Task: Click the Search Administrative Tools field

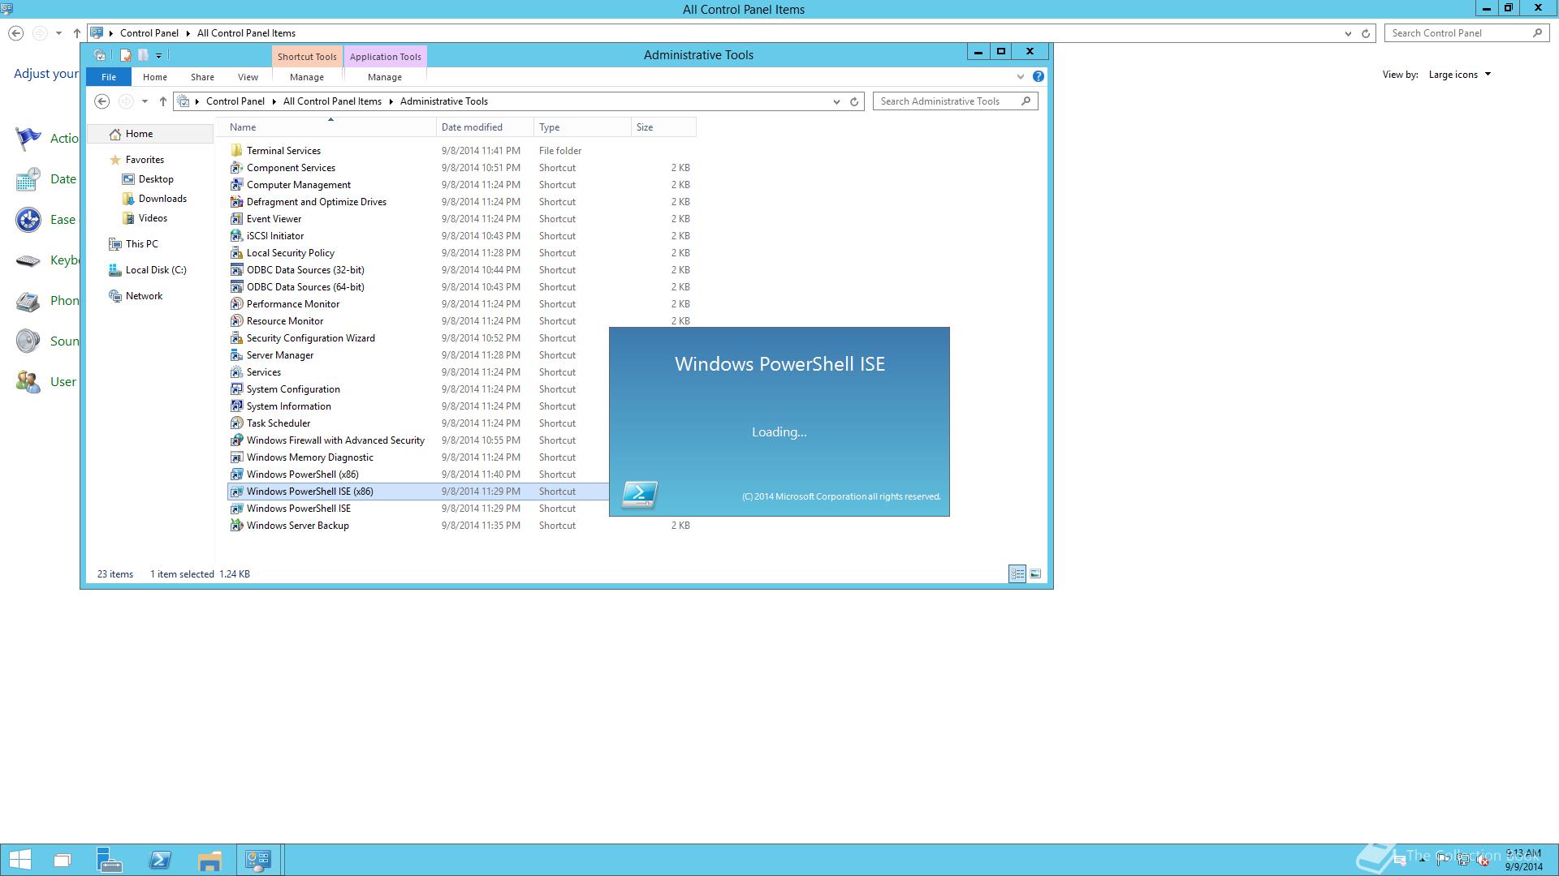Action: [955, 101]
